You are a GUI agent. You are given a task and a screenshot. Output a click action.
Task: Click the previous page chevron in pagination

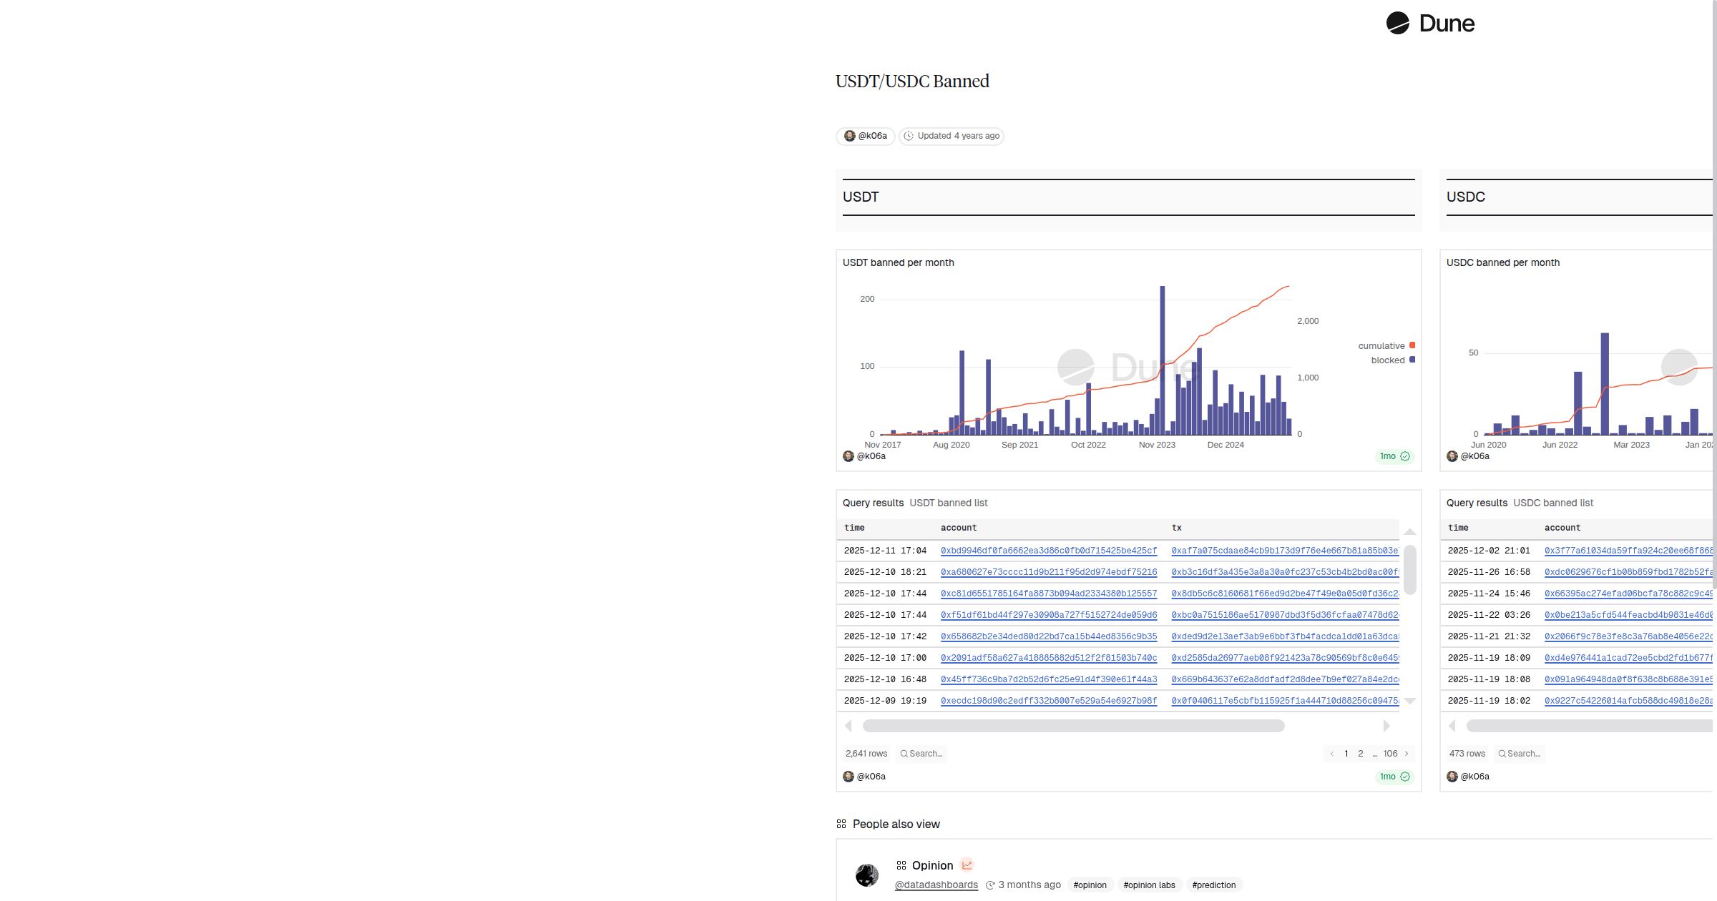click(x=1332, y=754)
